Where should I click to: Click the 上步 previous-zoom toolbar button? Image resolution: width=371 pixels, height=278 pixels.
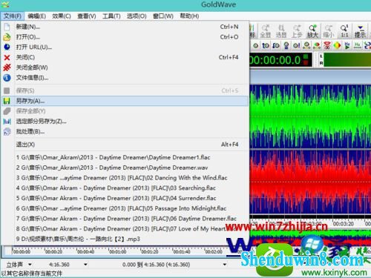tap(297, 31)
